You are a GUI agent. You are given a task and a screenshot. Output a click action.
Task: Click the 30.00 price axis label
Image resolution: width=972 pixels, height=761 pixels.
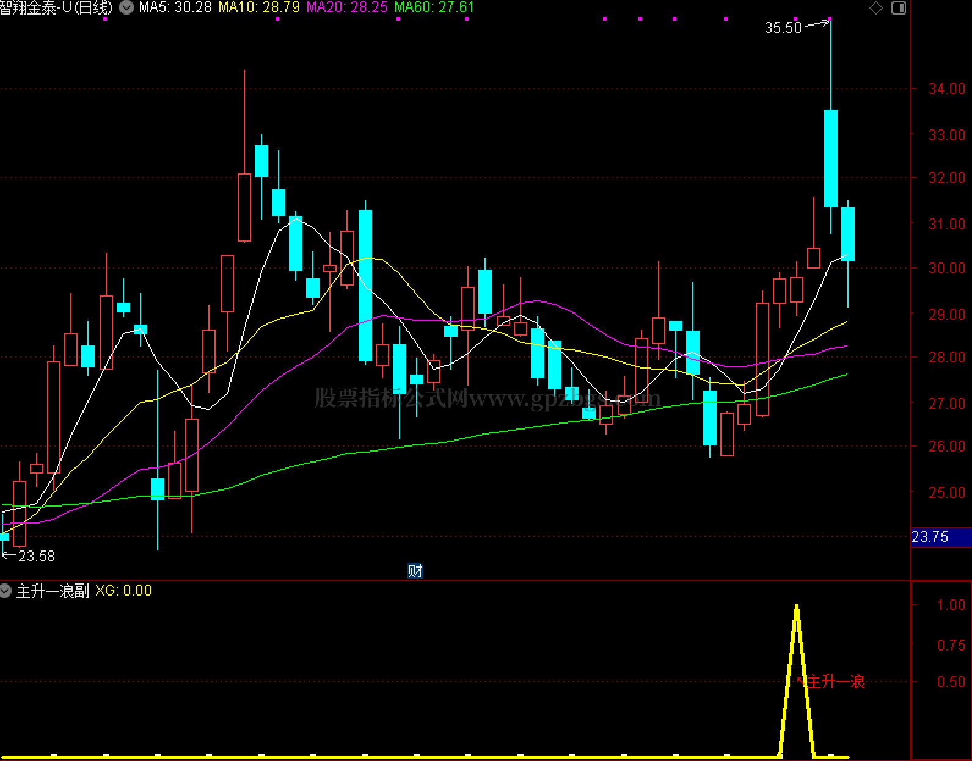(947, 268)
